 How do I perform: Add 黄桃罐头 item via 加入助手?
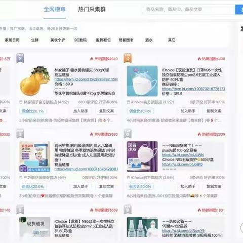pyautogui.click(x=80, y=111)
